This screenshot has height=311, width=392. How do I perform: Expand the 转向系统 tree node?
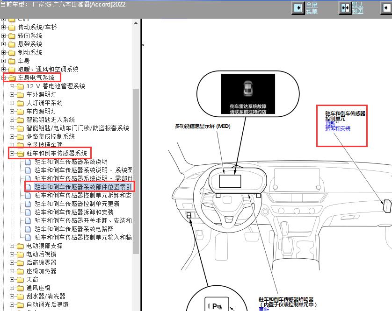(x=3, y=35)
